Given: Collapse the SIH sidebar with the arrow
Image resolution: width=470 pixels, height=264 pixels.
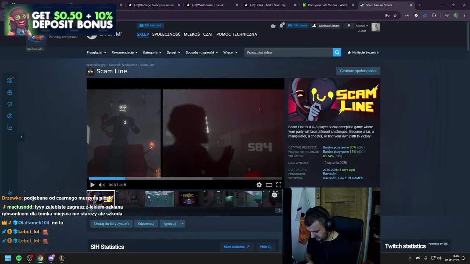Looking at the screenshot, I should tap(21, 137).
